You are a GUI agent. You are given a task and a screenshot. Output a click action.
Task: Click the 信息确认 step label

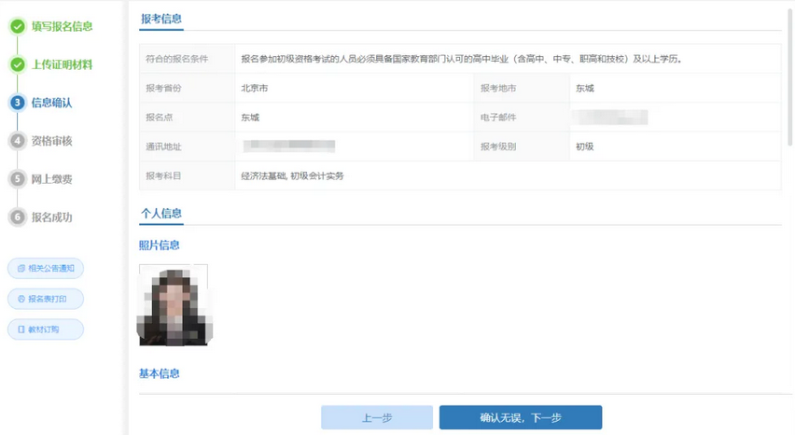point(51,103)
